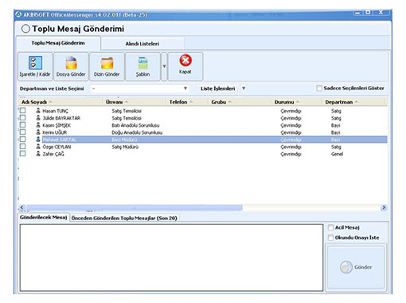Click the title Satış Müdürü
Image resolution: width=406 pixels, height=303 pixels.
click(125, 147)
